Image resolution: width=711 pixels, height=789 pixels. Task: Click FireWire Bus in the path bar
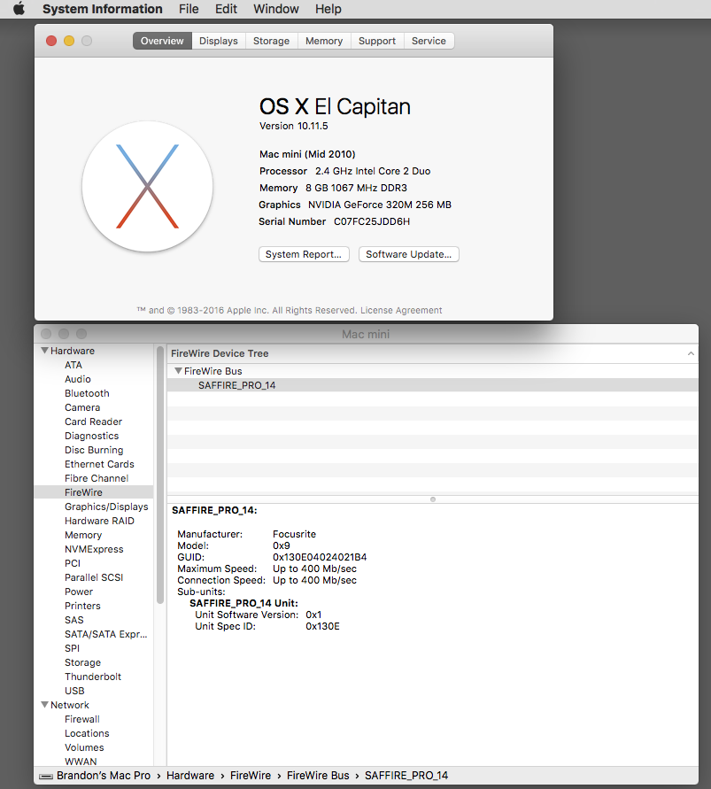point(318,776)
